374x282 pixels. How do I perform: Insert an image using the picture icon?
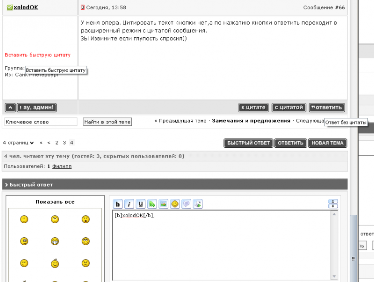coord(163,204)
